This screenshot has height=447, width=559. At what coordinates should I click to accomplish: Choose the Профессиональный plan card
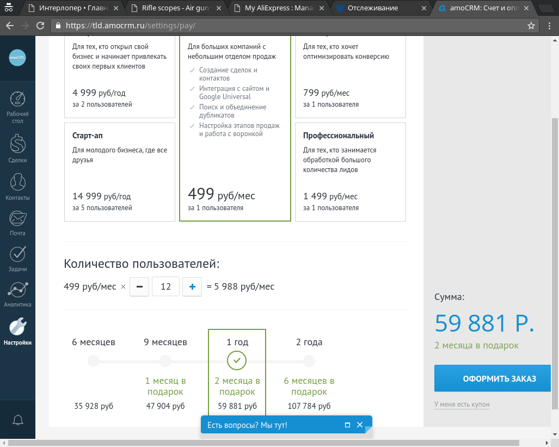pyautogui.click(x=351, y=172)
